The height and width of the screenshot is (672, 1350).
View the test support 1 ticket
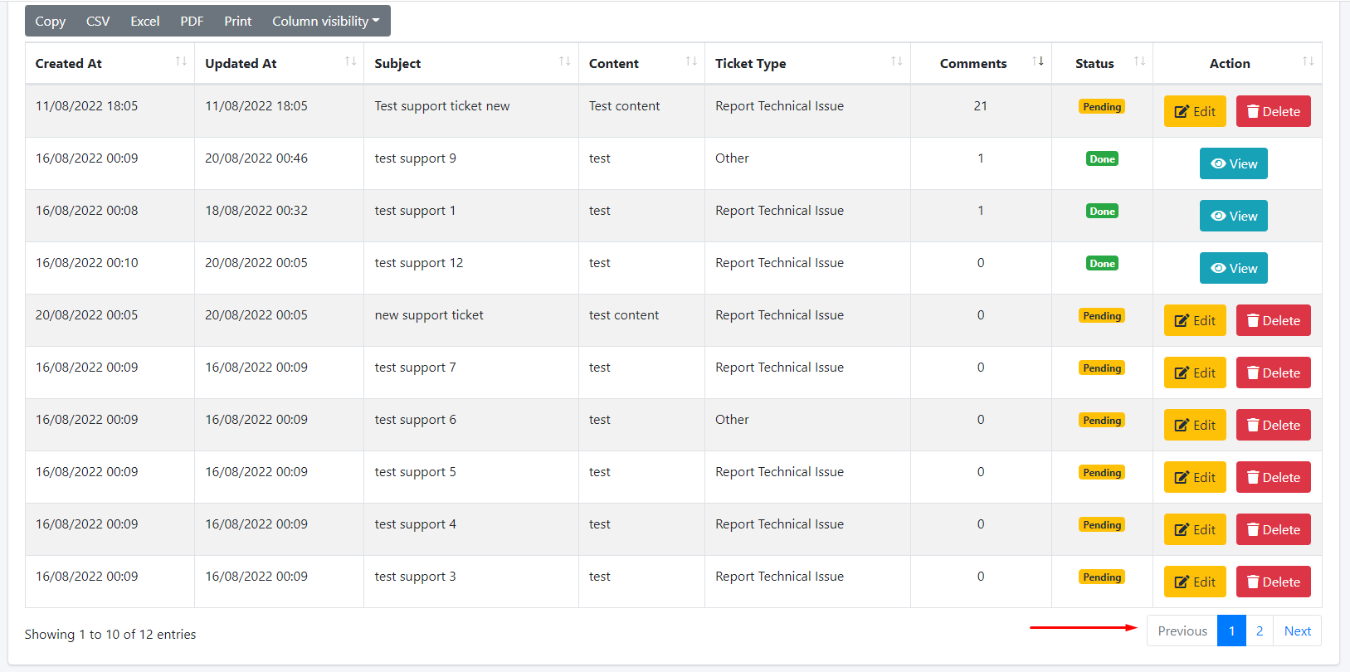(1233, 216)
